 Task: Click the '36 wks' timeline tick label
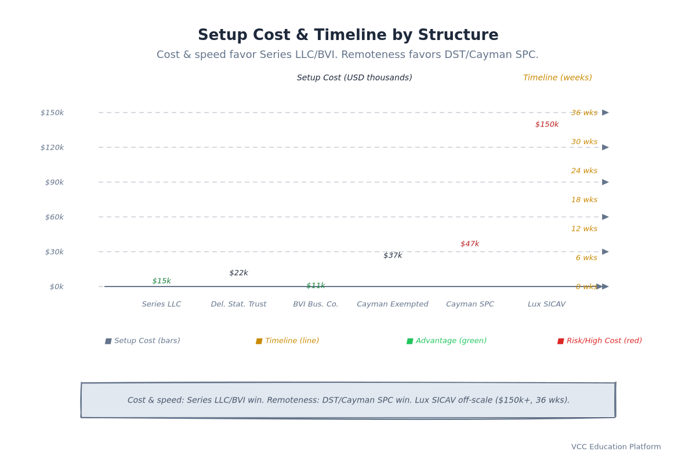point(584,113)
